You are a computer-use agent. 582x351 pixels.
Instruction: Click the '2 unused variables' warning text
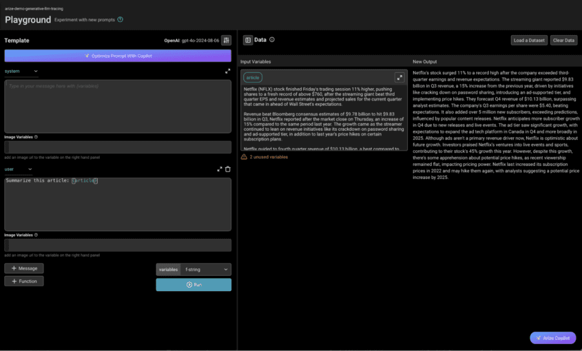point(269,157)
